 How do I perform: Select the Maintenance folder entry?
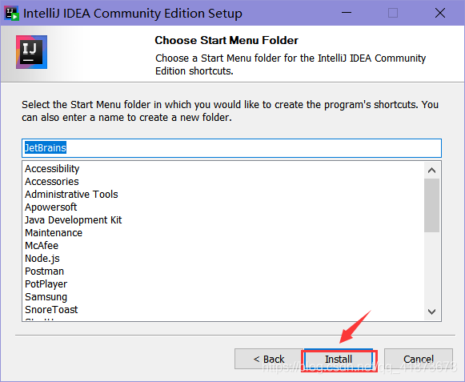click(x=54, y=233)
